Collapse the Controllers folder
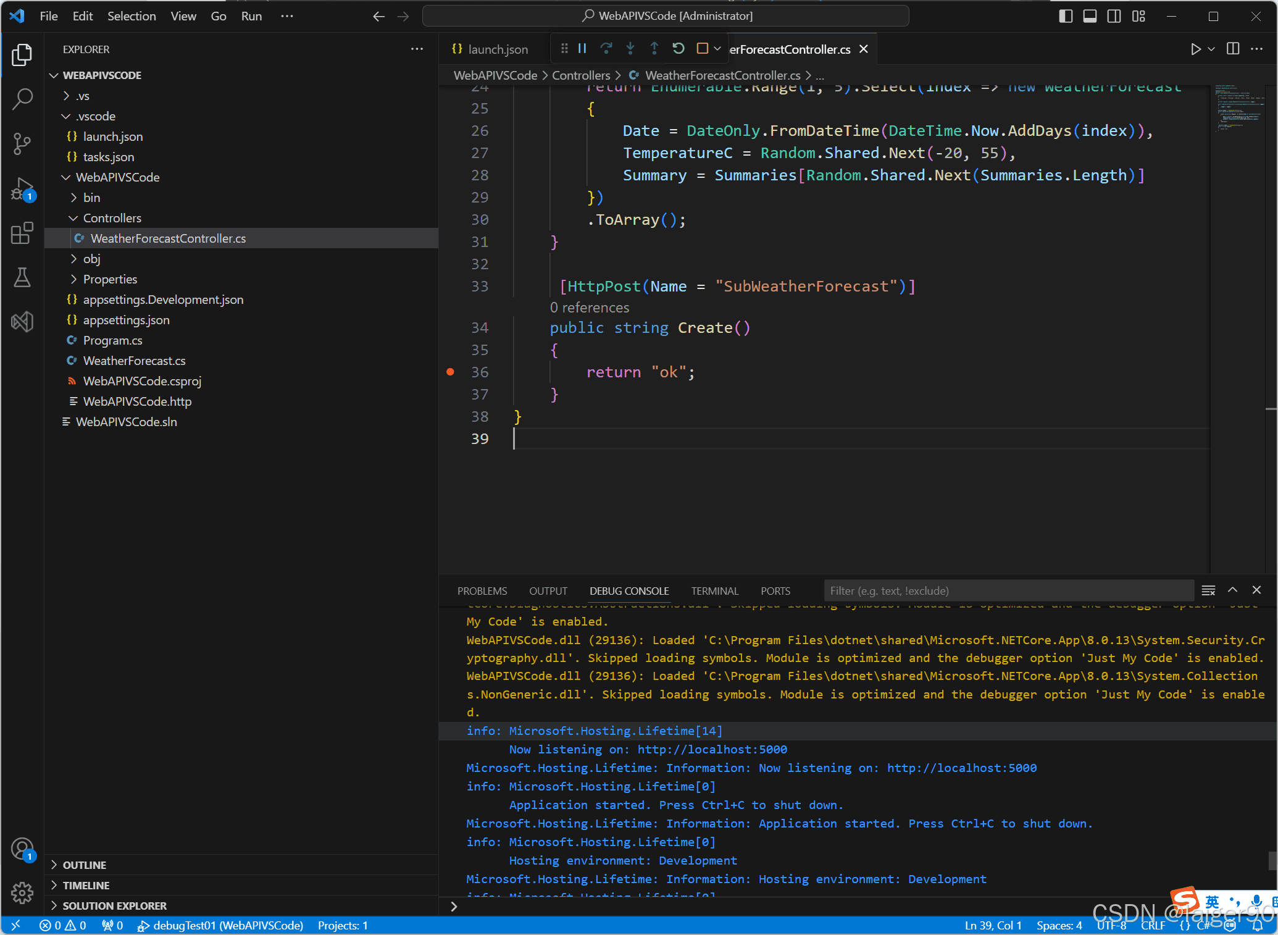The height and width of the screenshot is (935, 1278). click(x=112, y=218)
